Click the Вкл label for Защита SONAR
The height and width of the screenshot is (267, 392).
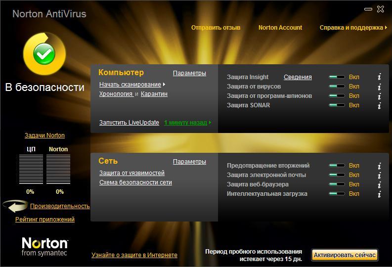pos(354,105)
